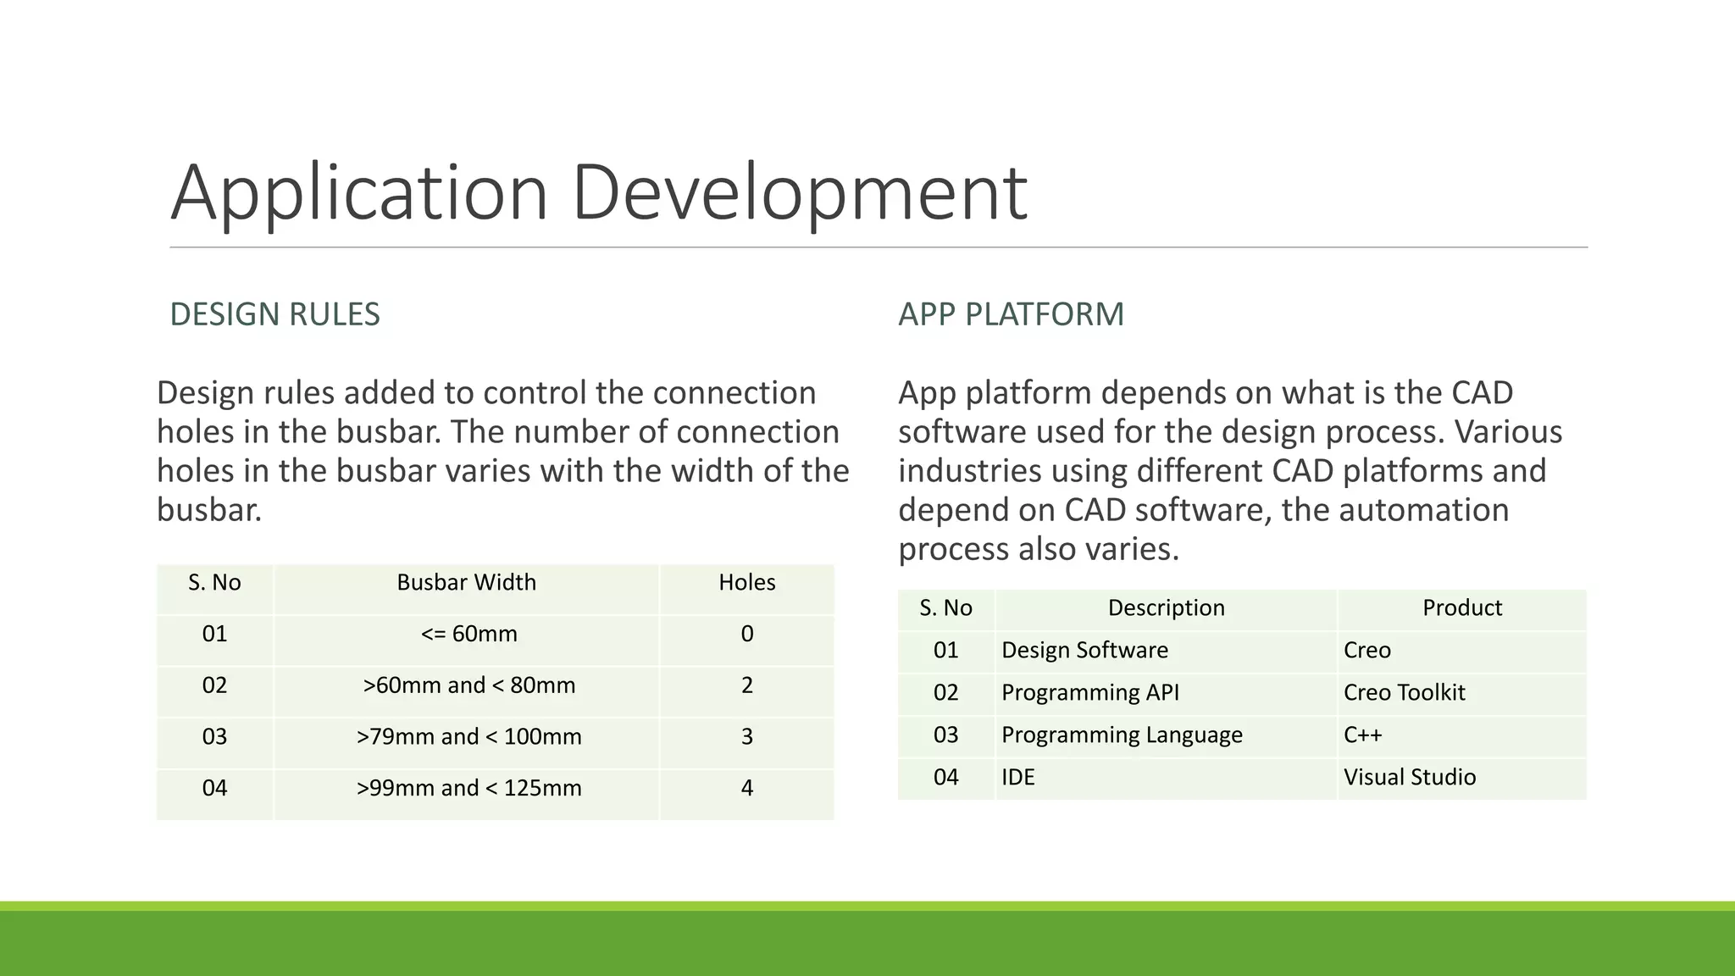1735x976 pixels.
Task: Select the Description column header
Action: [x=1166, y=608]
